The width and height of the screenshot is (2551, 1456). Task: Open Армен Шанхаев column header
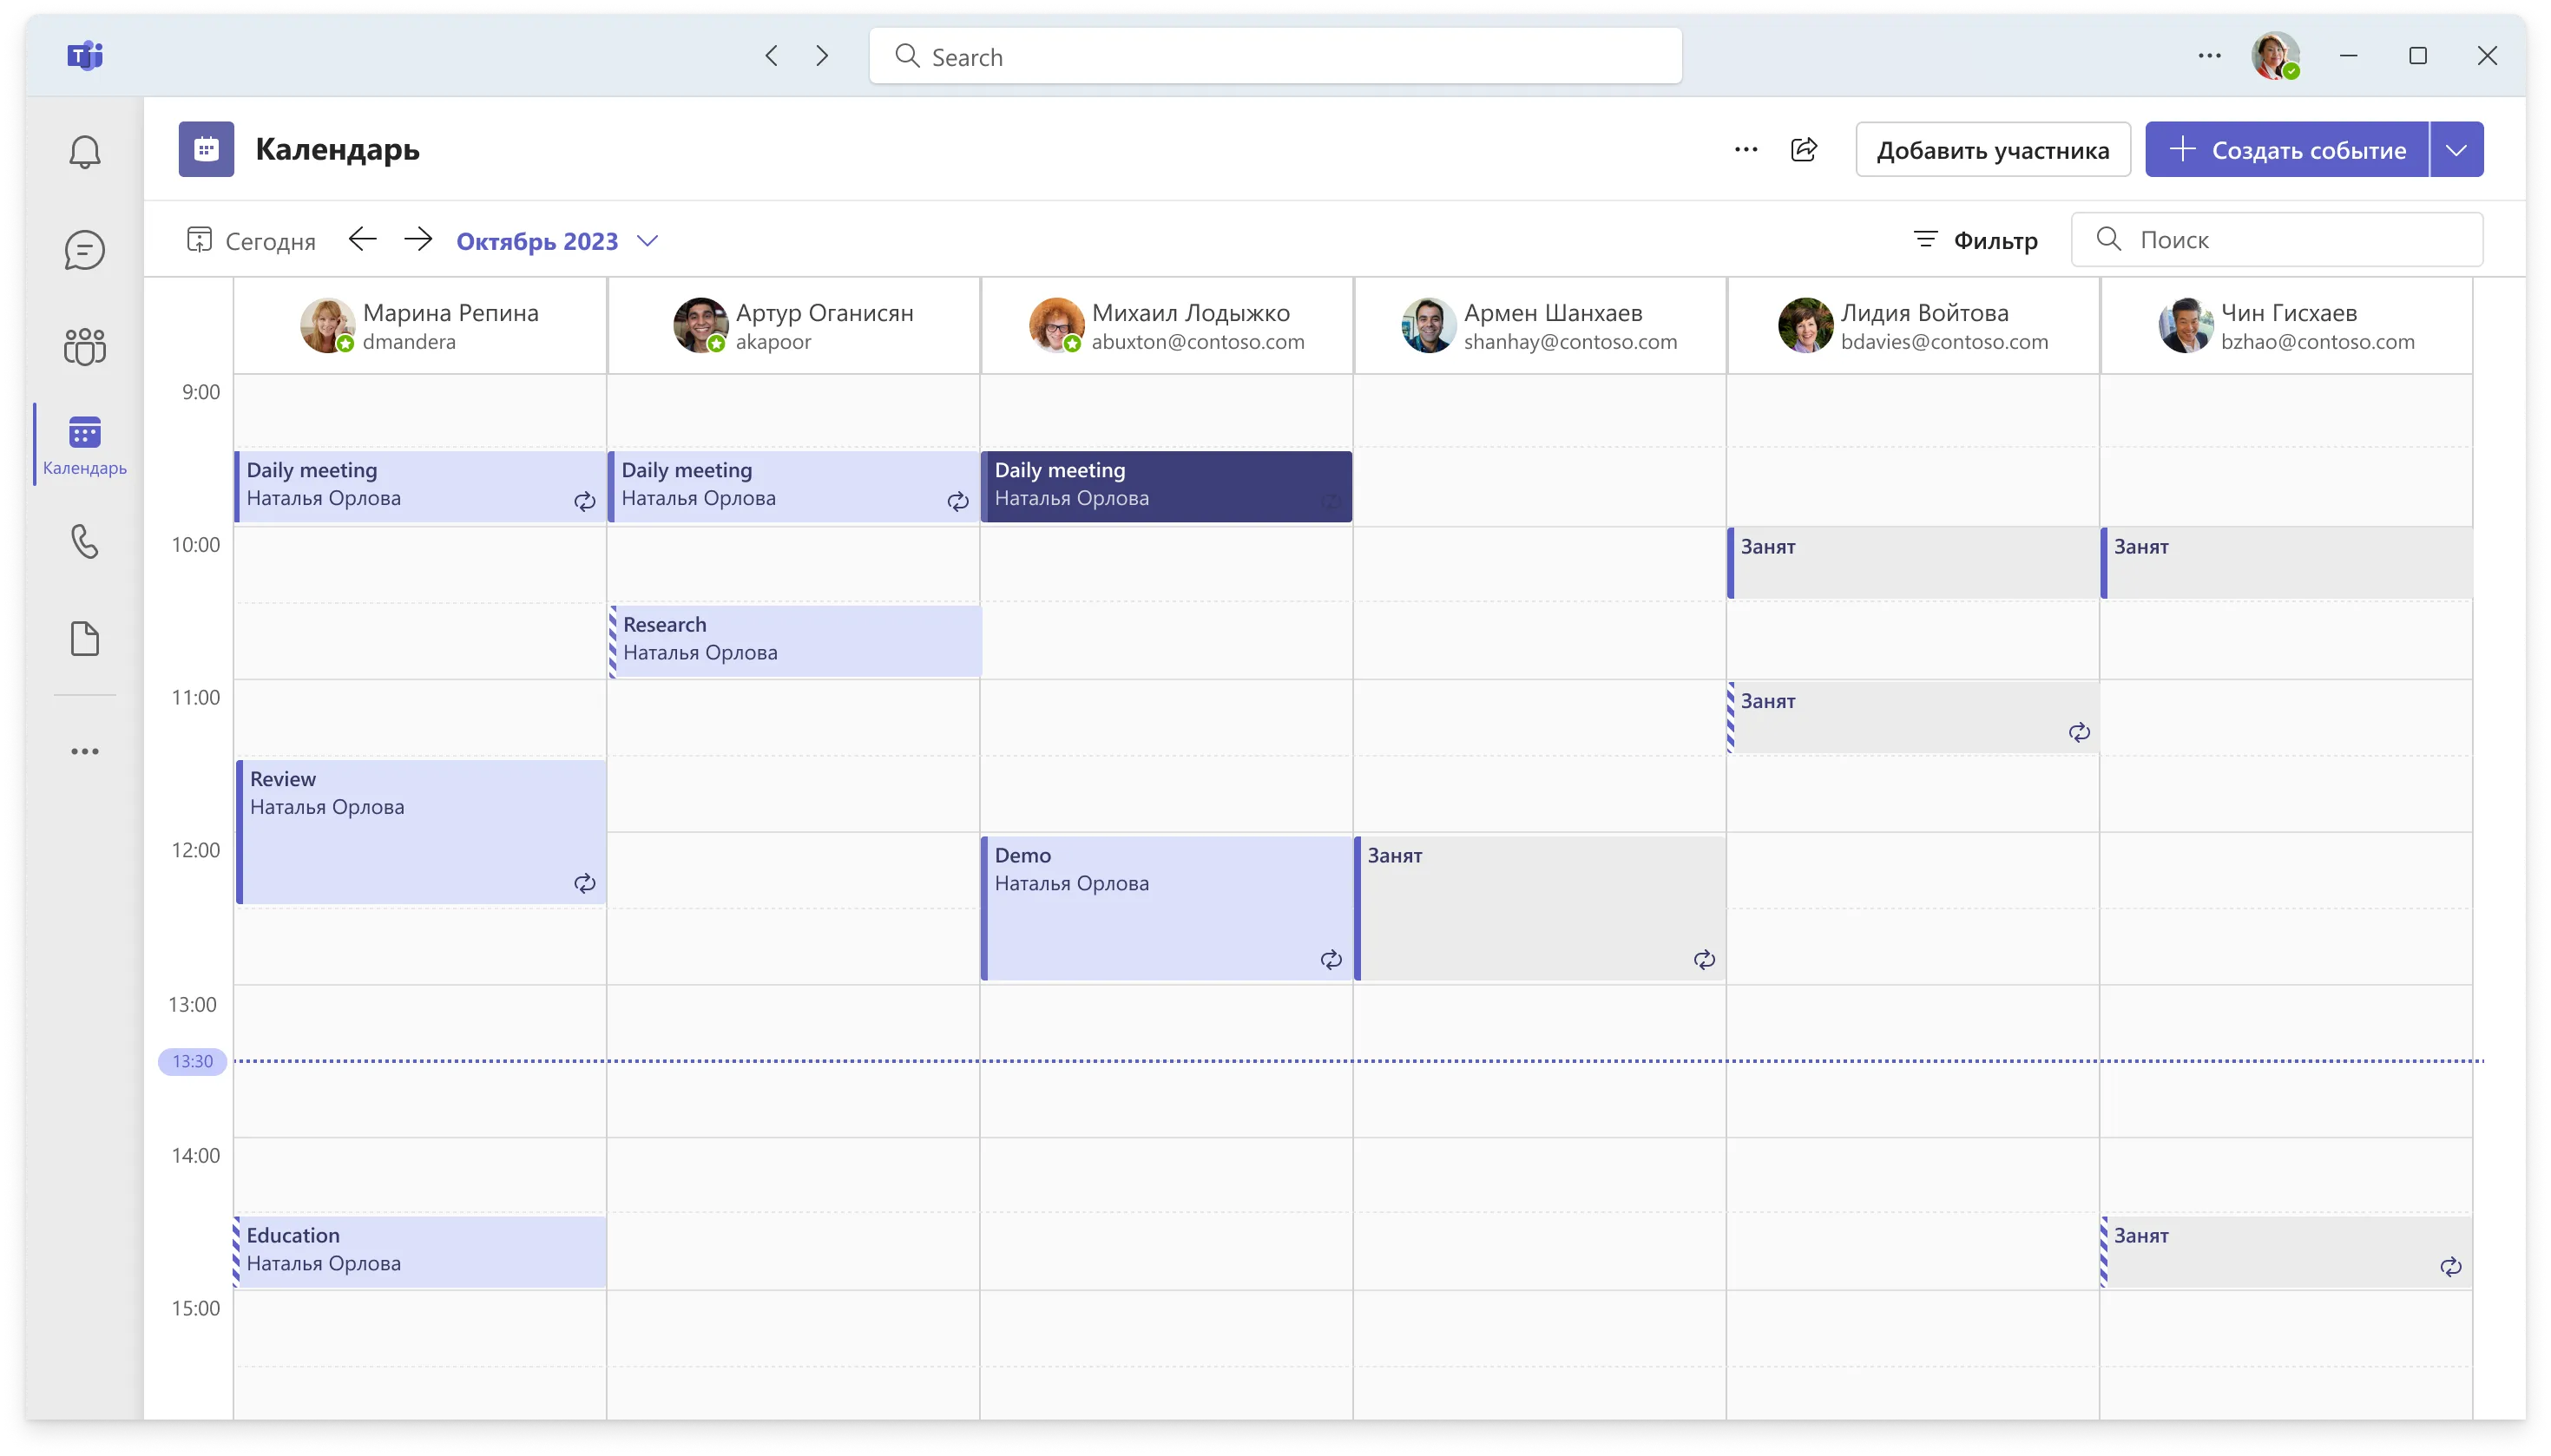[1539, 326]
